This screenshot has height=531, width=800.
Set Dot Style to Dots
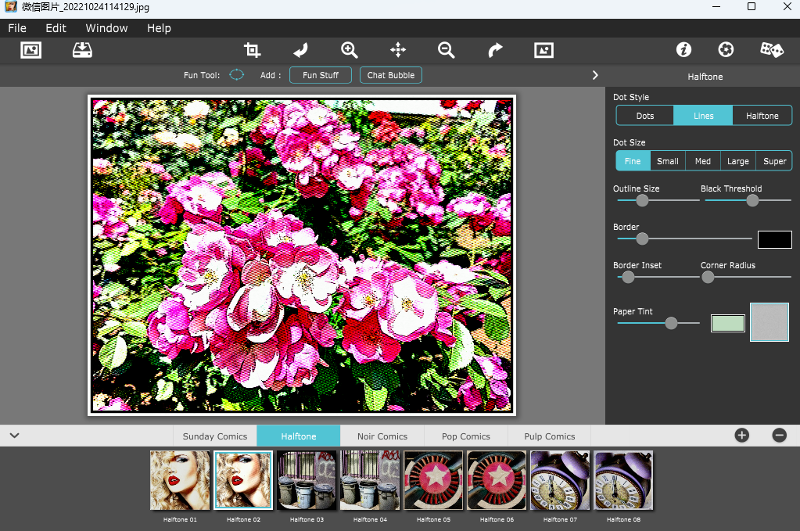[x=645, y=116]
